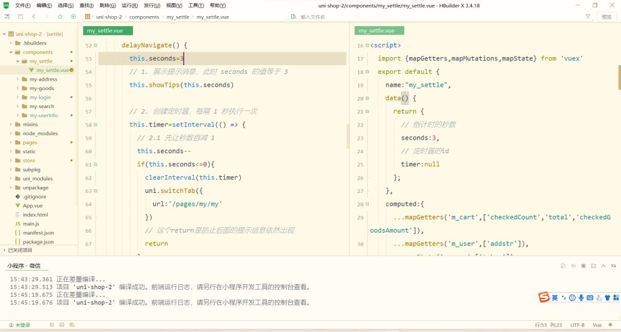
Task: Expand the node_modules folder
Action: coord(11,133)
